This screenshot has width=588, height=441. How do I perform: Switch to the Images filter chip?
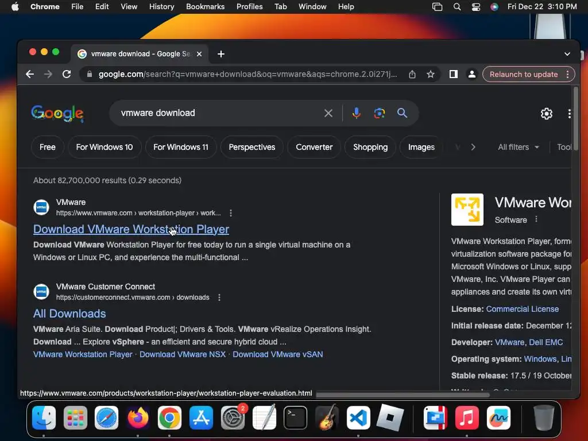coord(421,147)
